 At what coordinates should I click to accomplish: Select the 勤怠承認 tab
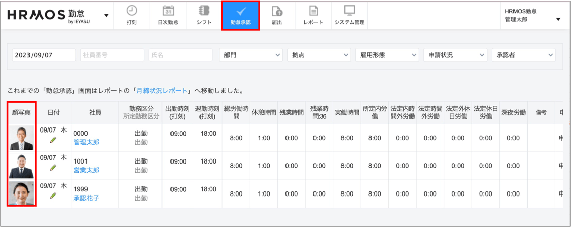pos(241,15)
